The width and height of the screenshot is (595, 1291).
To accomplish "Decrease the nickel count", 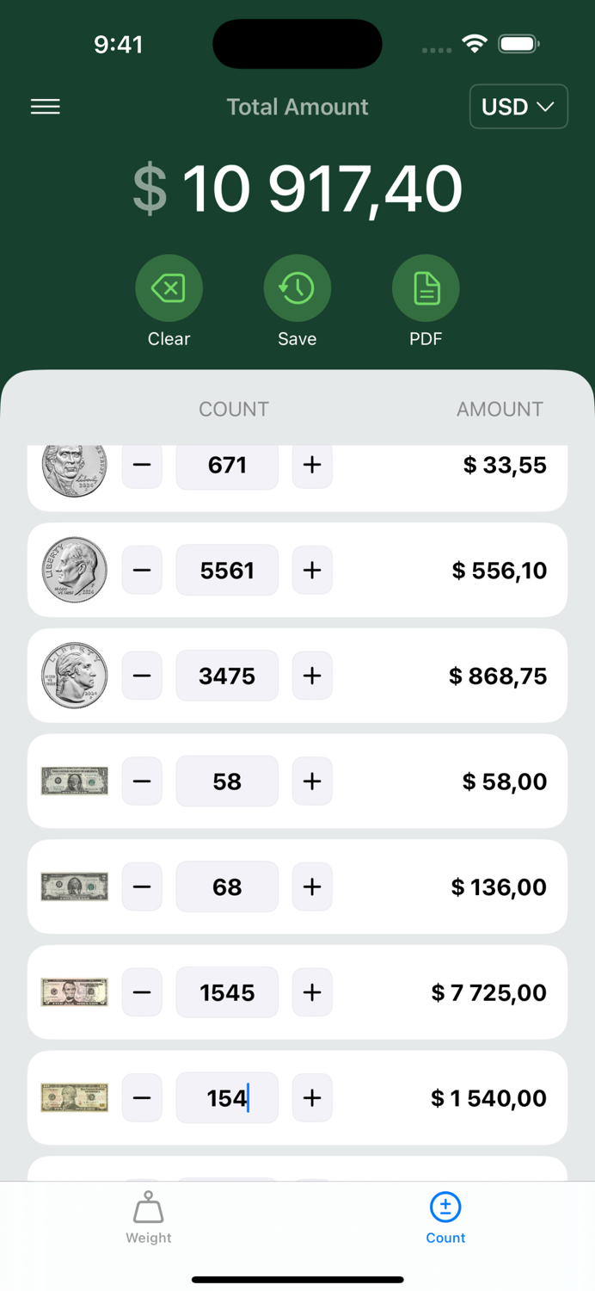I will point(141,465).
